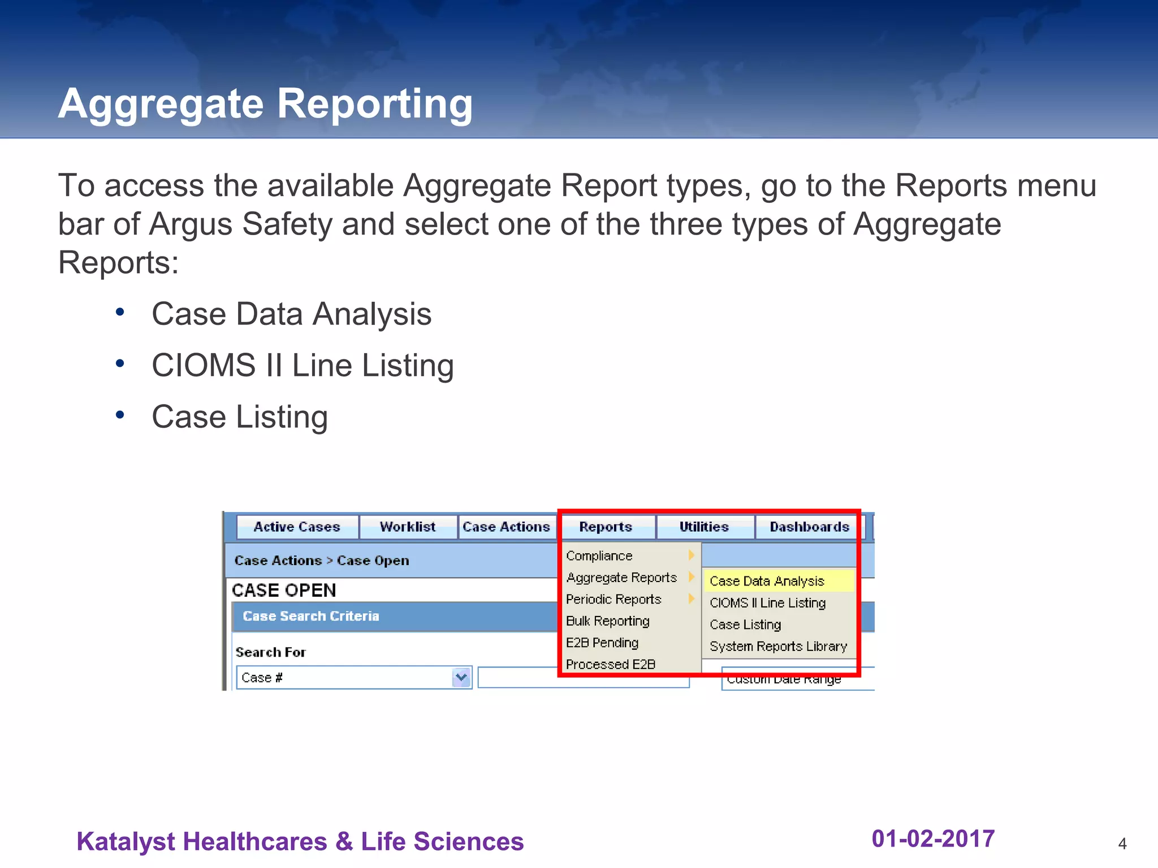The image size is (1158, 868).
Task: Open System Reports Library item
Action: coord(779,646)
